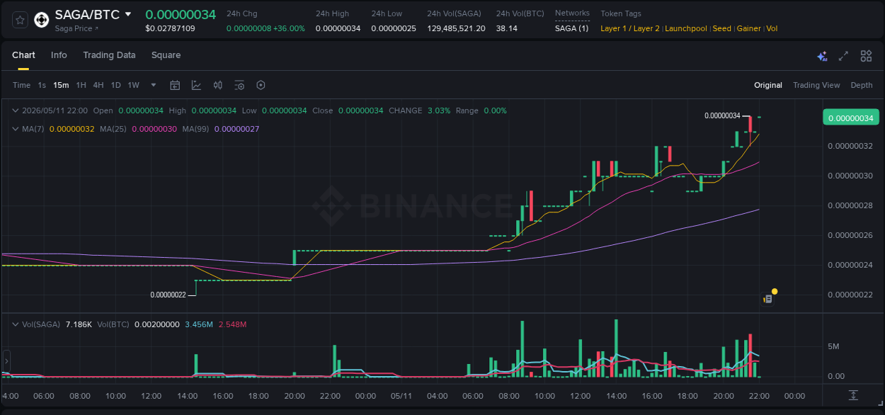Image resolution: width=885 pixels, height=415 pixels.
Task: Switch to the Info tab
Action: (59, 55)
